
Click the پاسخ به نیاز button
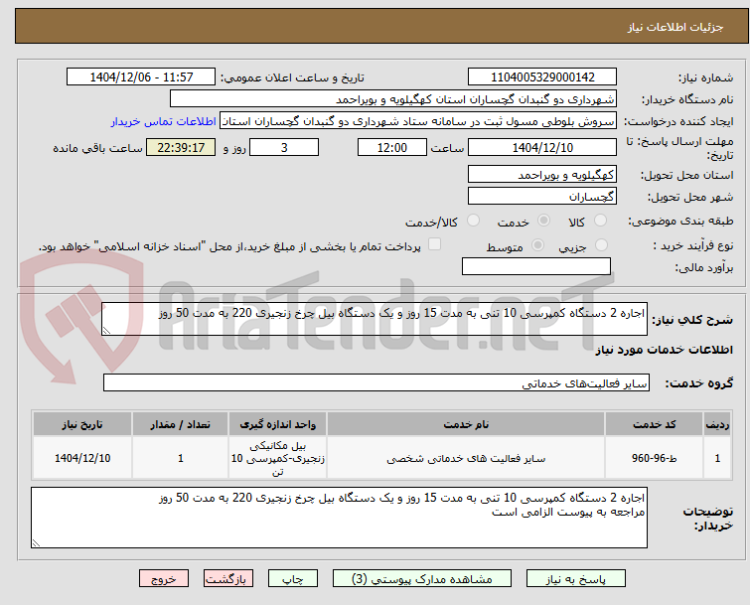coord(576,579)
